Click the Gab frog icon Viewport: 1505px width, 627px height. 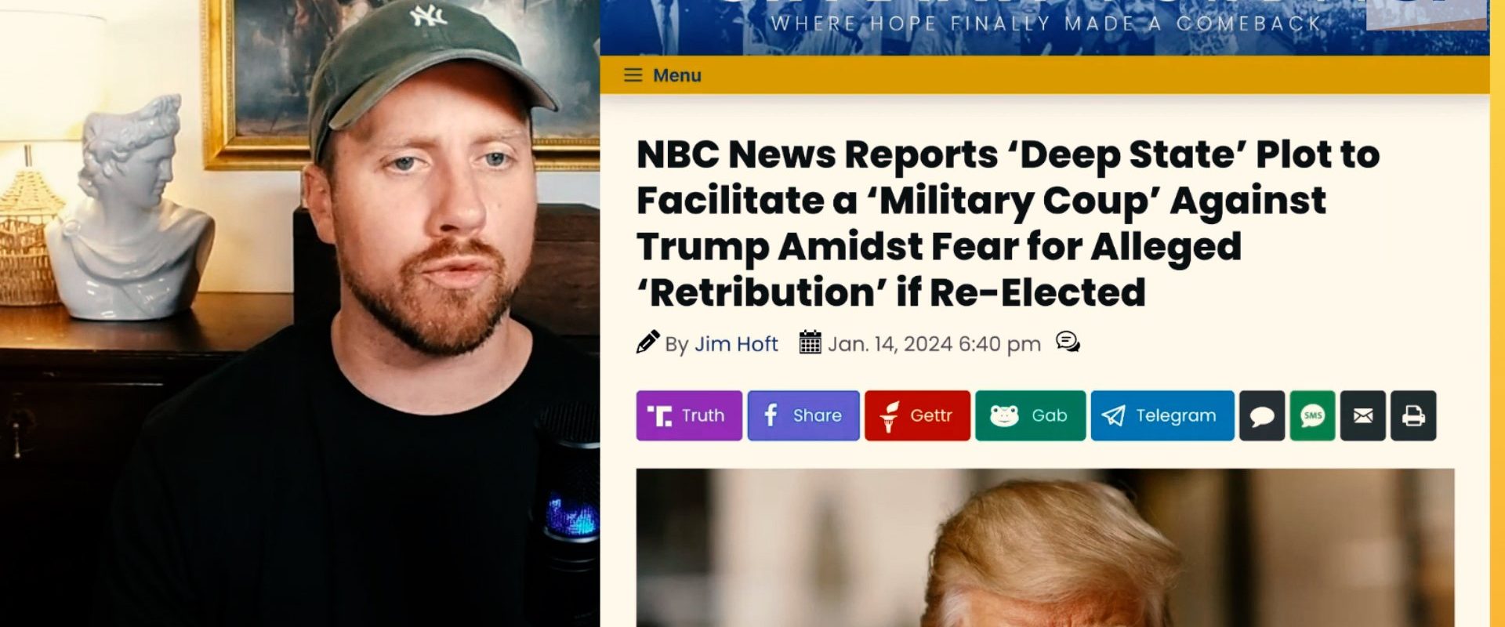coord(1004,415)
